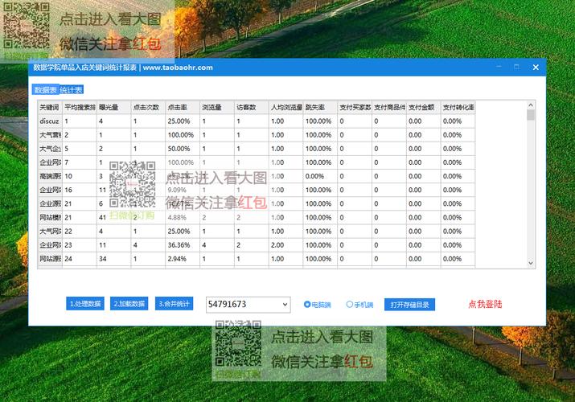Viewport: 575px width, 402px height.
Task: Close the window with the X button
Action: 536,67
